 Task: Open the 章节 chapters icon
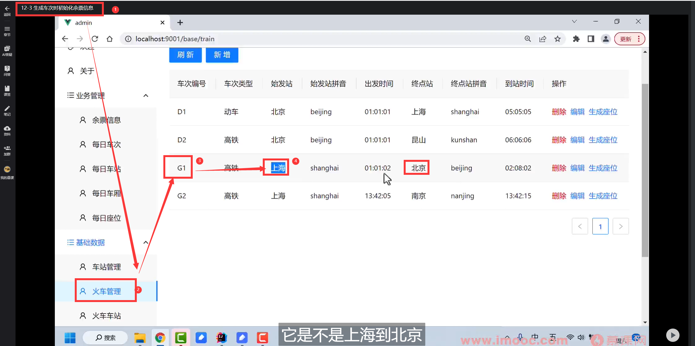[x=7, y=29]
